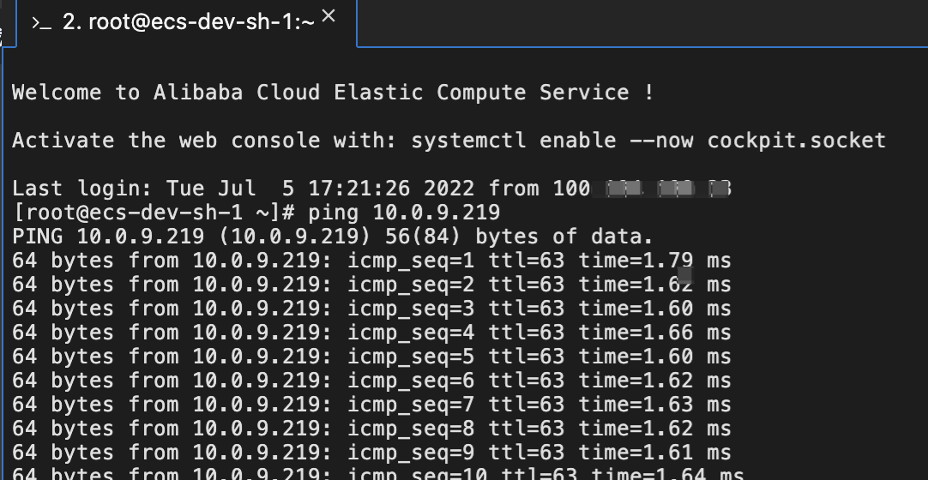Image resolution: width=928 pixels, height=480 pixels.
Task: Click the terminal prompt icon in the tab
Action: [42, 24]
